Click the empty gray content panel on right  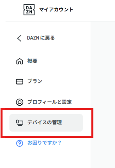click(103, 94)
